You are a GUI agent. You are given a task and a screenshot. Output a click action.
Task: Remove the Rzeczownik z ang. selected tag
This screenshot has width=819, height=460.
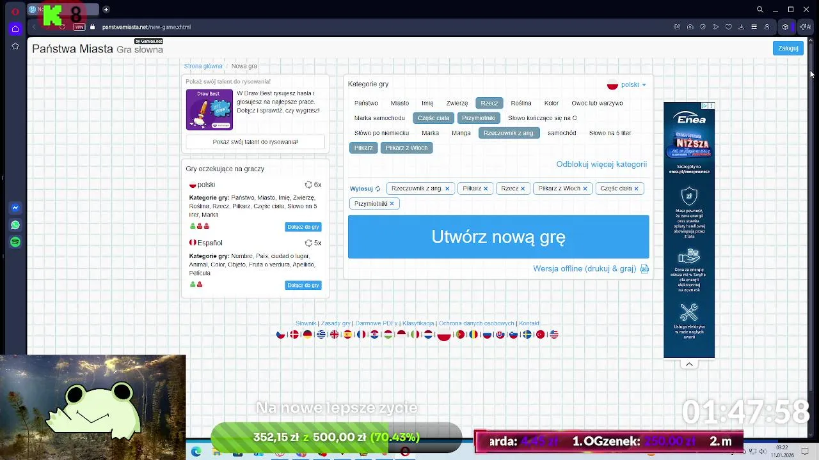pos(447,188)
